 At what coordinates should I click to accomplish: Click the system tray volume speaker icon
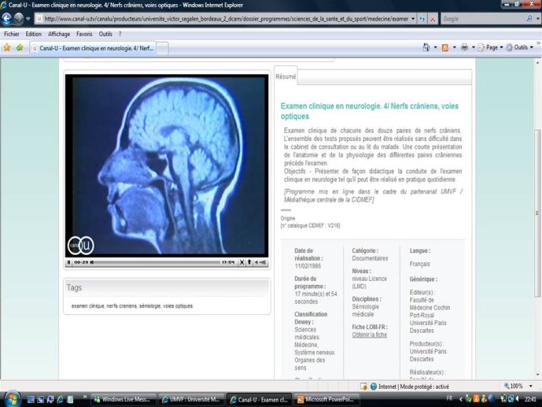pyautogui.click(x=517, y=399)
